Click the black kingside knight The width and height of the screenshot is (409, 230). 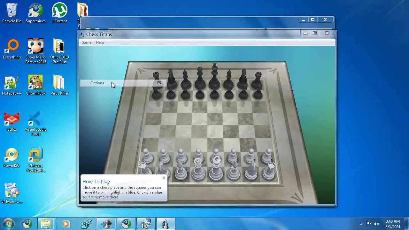tap(243, 79)
